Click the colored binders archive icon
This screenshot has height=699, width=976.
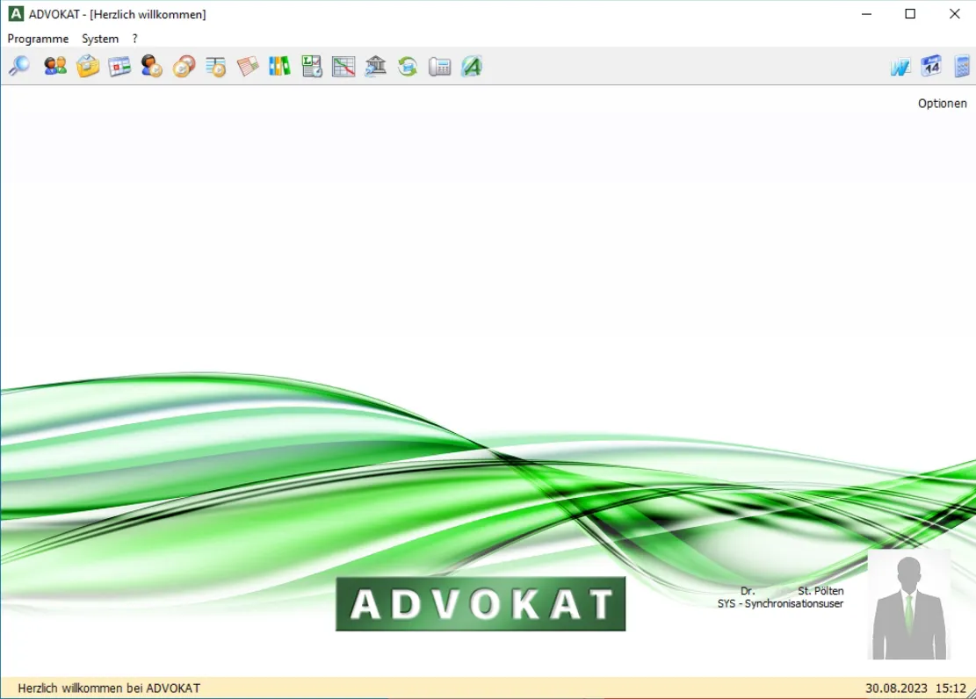pos(279,66)
